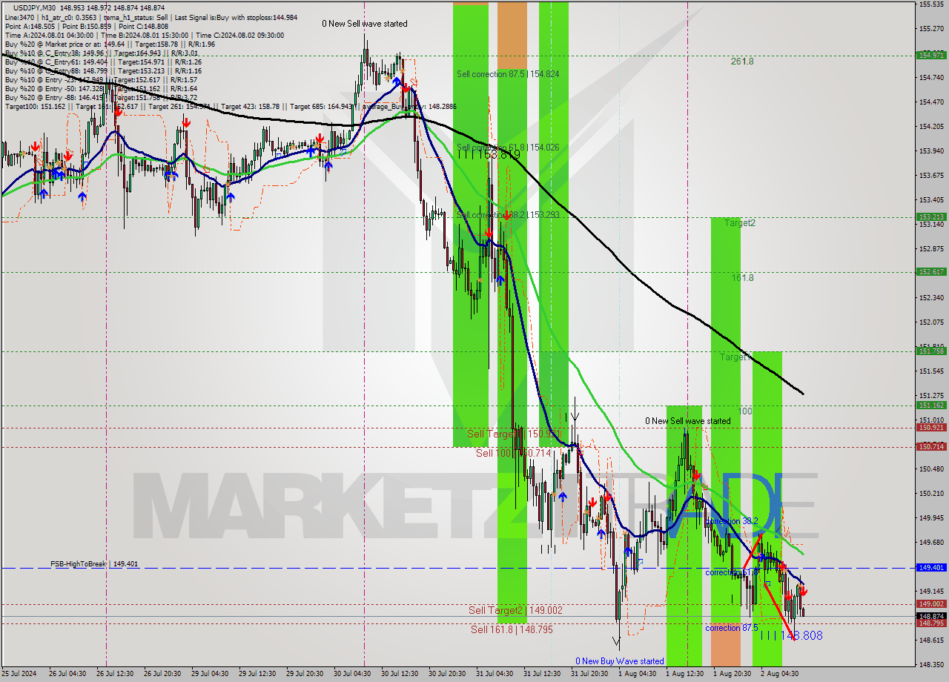The image size is (949, 682).
Task: Click the '29 Jul 04:30' time axis label
Action: 210,675
